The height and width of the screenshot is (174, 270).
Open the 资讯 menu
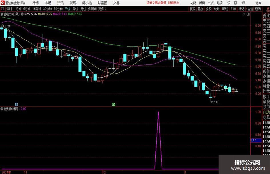(61, 3)
